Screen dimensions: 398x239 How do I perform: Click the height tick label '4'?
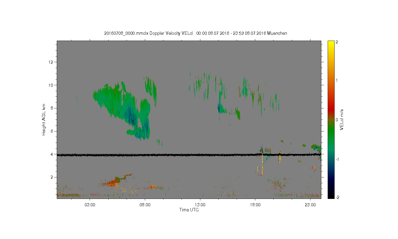[52, 154]
